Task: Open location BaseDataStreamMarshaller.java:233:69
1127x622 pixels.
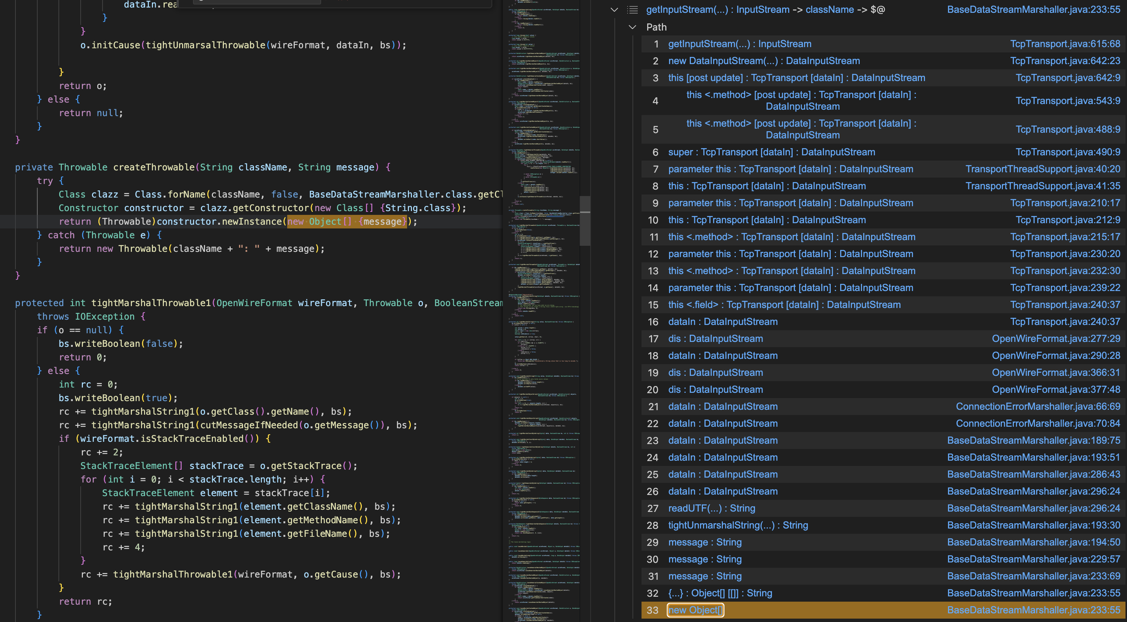Action: (1034, 576)
